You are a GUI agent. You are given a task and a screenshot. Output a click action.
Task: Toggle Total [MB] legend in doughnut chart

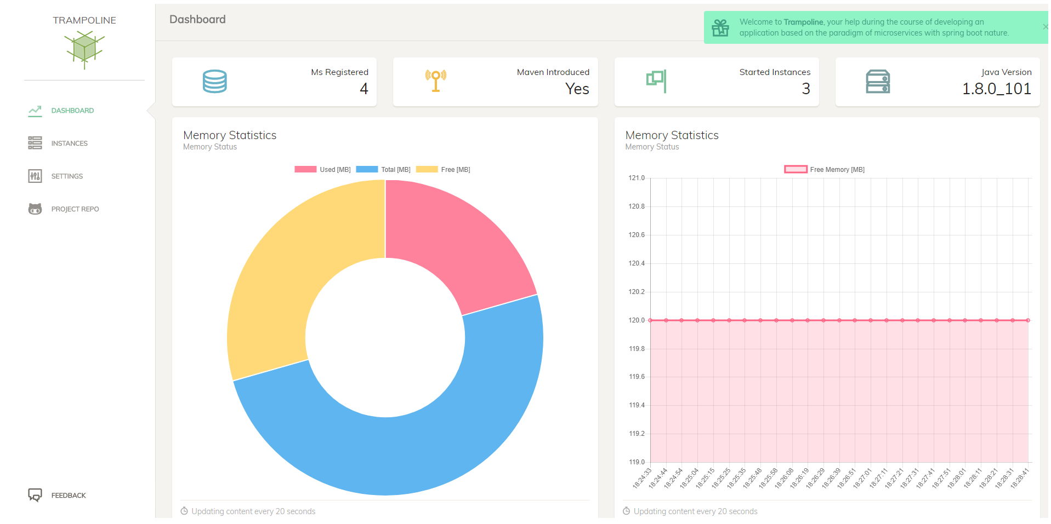coord(383,170)
